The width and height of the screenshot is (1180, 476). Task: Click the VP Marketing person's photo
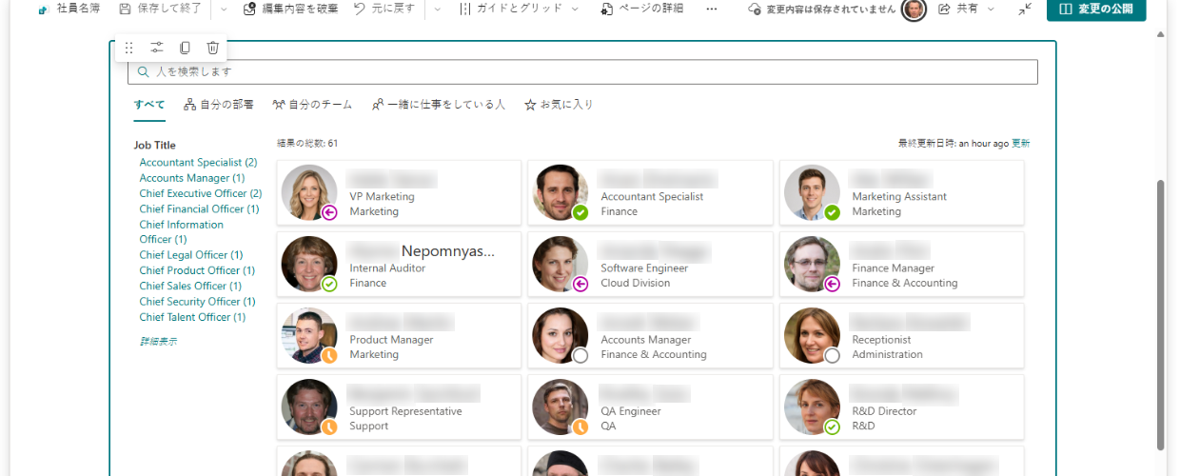click(x=309, y=192)
